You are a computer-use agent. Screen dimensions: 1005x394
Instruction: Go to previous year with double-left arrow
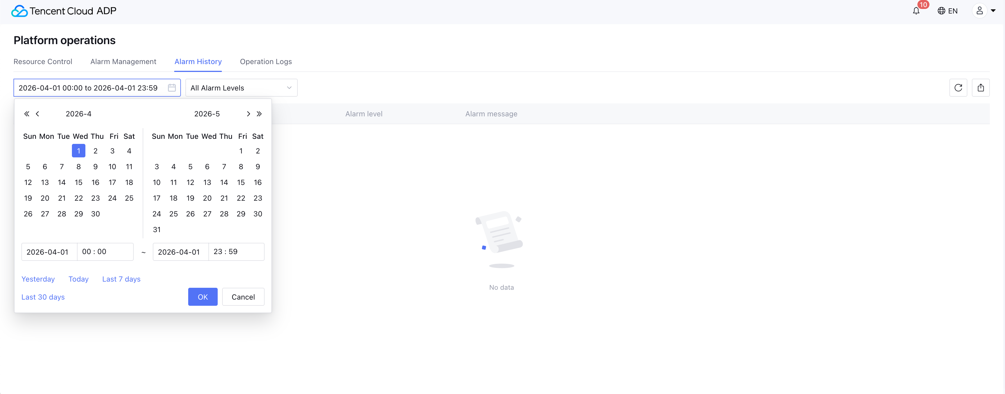[26, 114]
